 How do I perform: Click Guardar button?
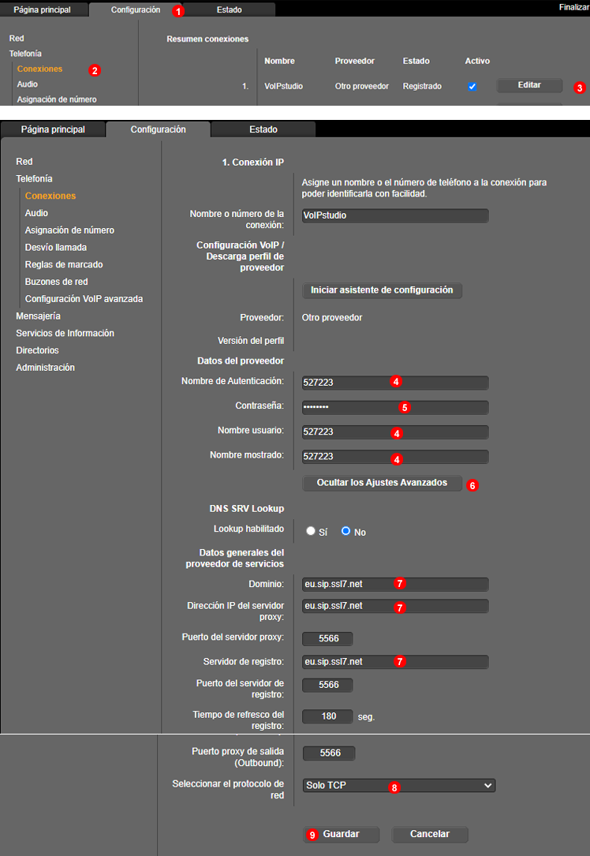[341, 834]
